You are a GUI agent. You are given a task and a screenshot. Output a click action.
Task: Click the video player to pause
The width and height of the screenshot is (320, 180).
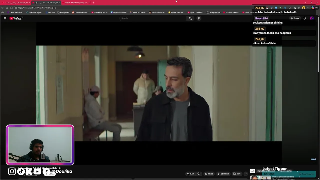pyautogui.click(x=159, y=93)
